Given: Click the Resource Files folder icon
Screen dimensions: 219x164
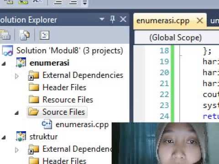Looking at the screenshot, I should point(34,99).
